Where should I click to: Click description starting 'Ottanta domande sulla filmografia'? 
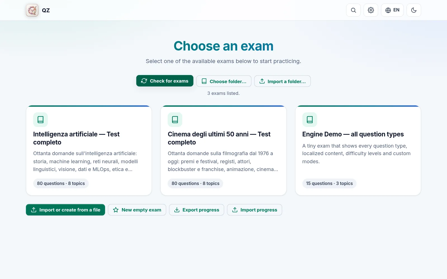[223, 161]
